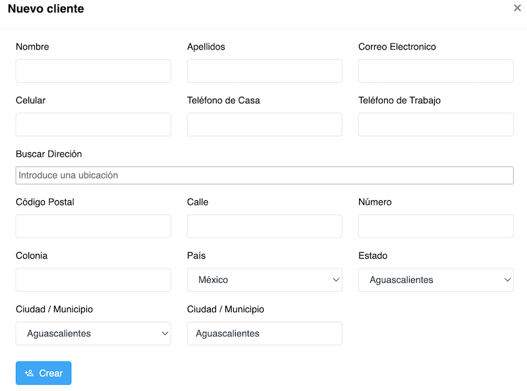Open the Ciudad / Municipio select dropdown
This screenshot has height=391, width=527.
point(93,334)
